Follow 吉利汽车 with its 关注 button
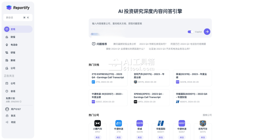 tap(203, 137)
